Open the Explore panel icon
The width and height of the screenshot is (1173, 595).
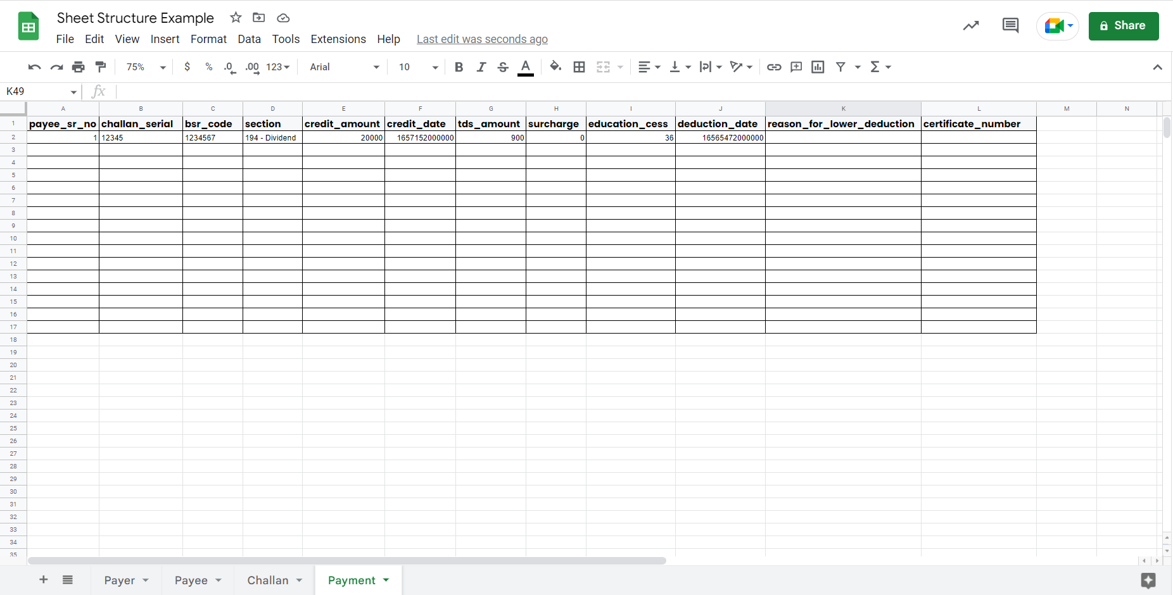click(x=1148, y=580)
